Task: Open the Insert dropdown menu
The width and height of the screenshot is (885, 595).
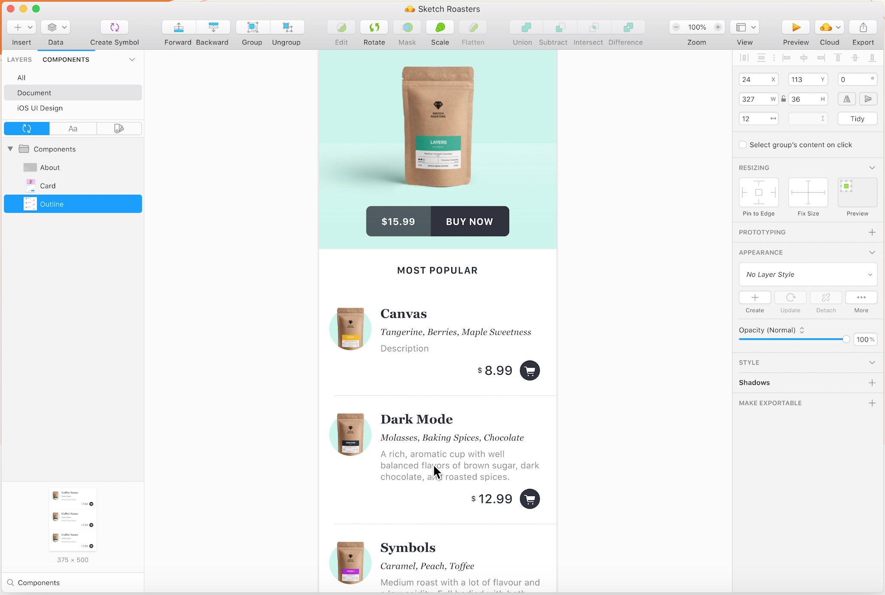Action: tap(21, 27)
